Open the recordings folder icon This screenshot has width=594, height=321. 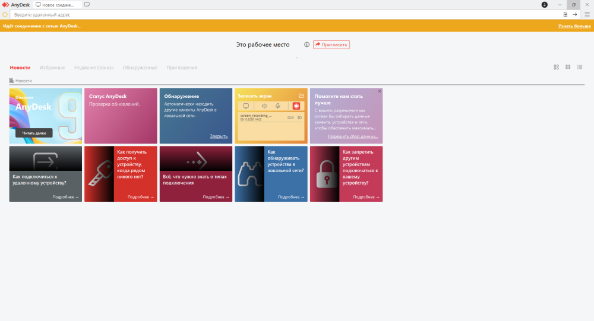tap(301, 96)
